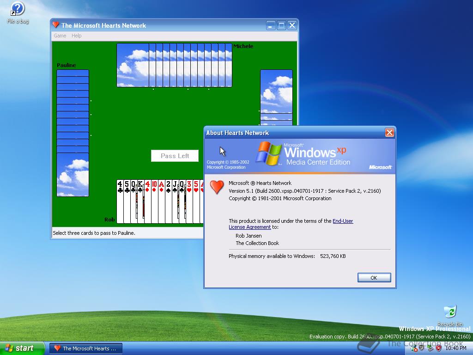This screenshot has width=473, height=355.
Task: Click the 10:40 PM clock in the tray
Action: click(457, 348)
